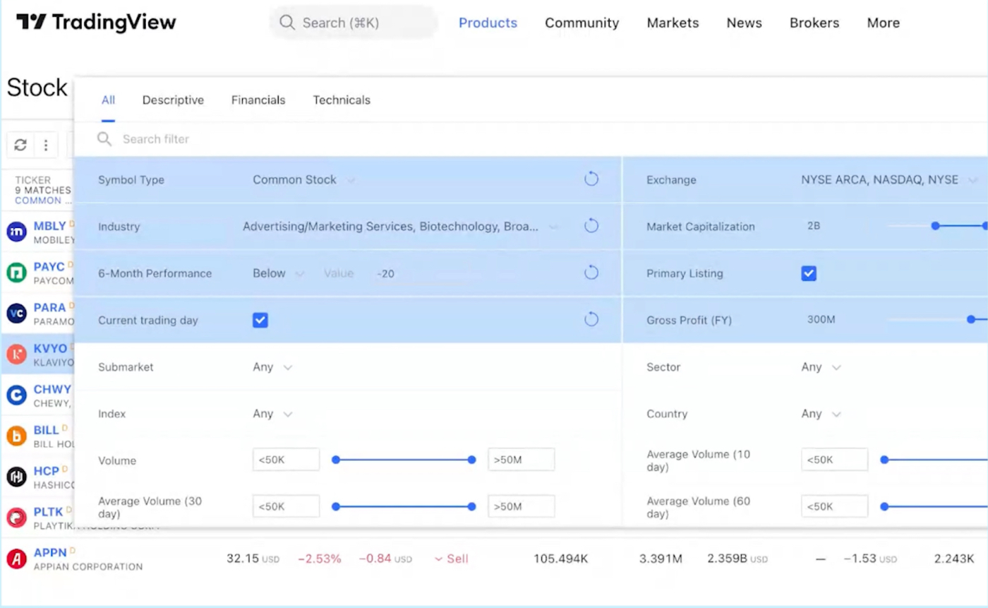This screenshot has width=988, height=608.
Task: Click the Volume slider right handle
Action: coord(471,460)
